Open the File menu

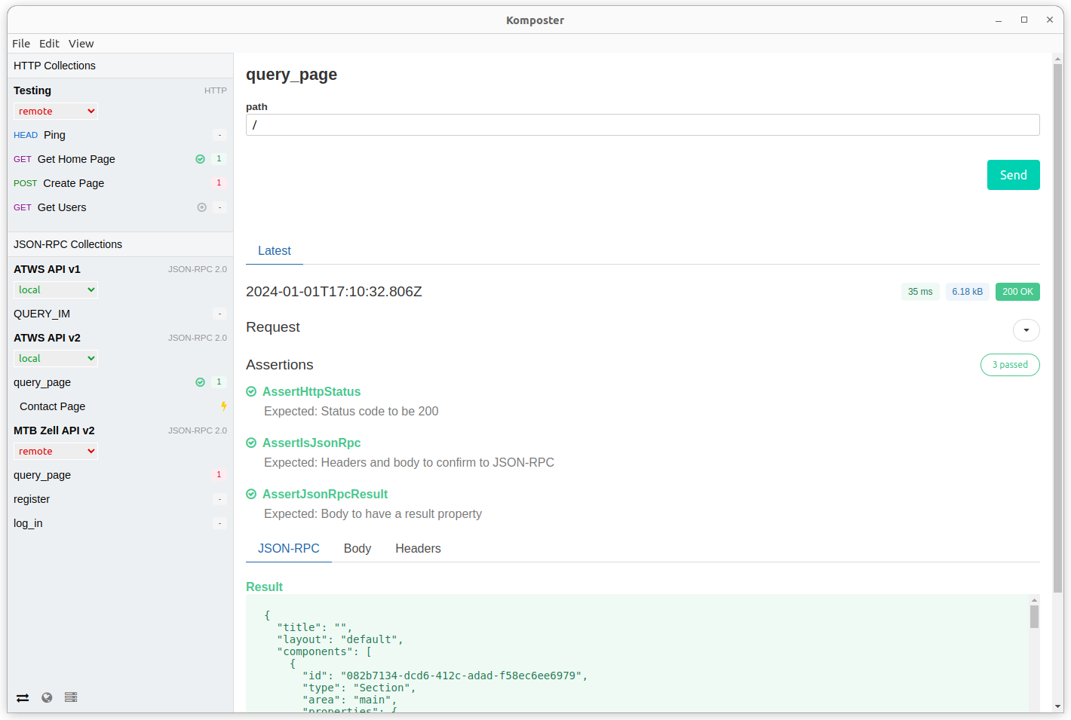click(21, 44)
